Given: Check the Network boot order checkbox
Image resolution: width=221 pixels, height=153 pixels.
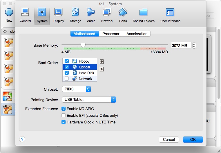Looking at the screenshot, I should coord(67,79).
